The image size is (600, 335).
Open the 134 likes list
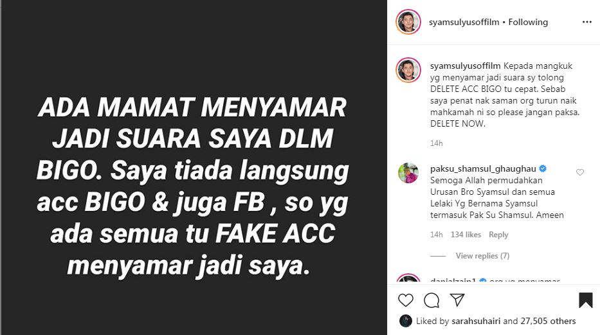coord(466,235)
